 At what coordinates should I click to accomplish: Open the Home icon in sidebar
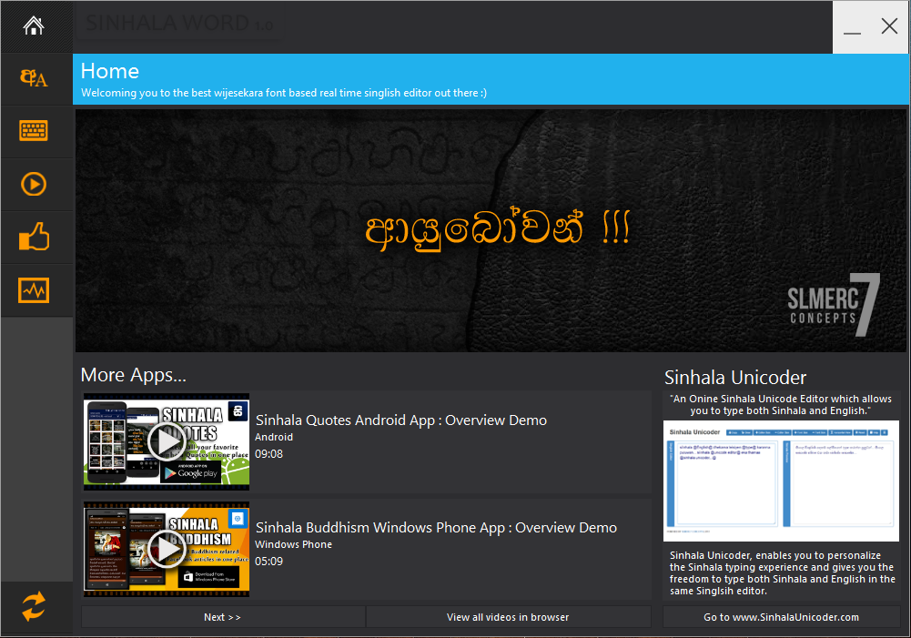34,26
